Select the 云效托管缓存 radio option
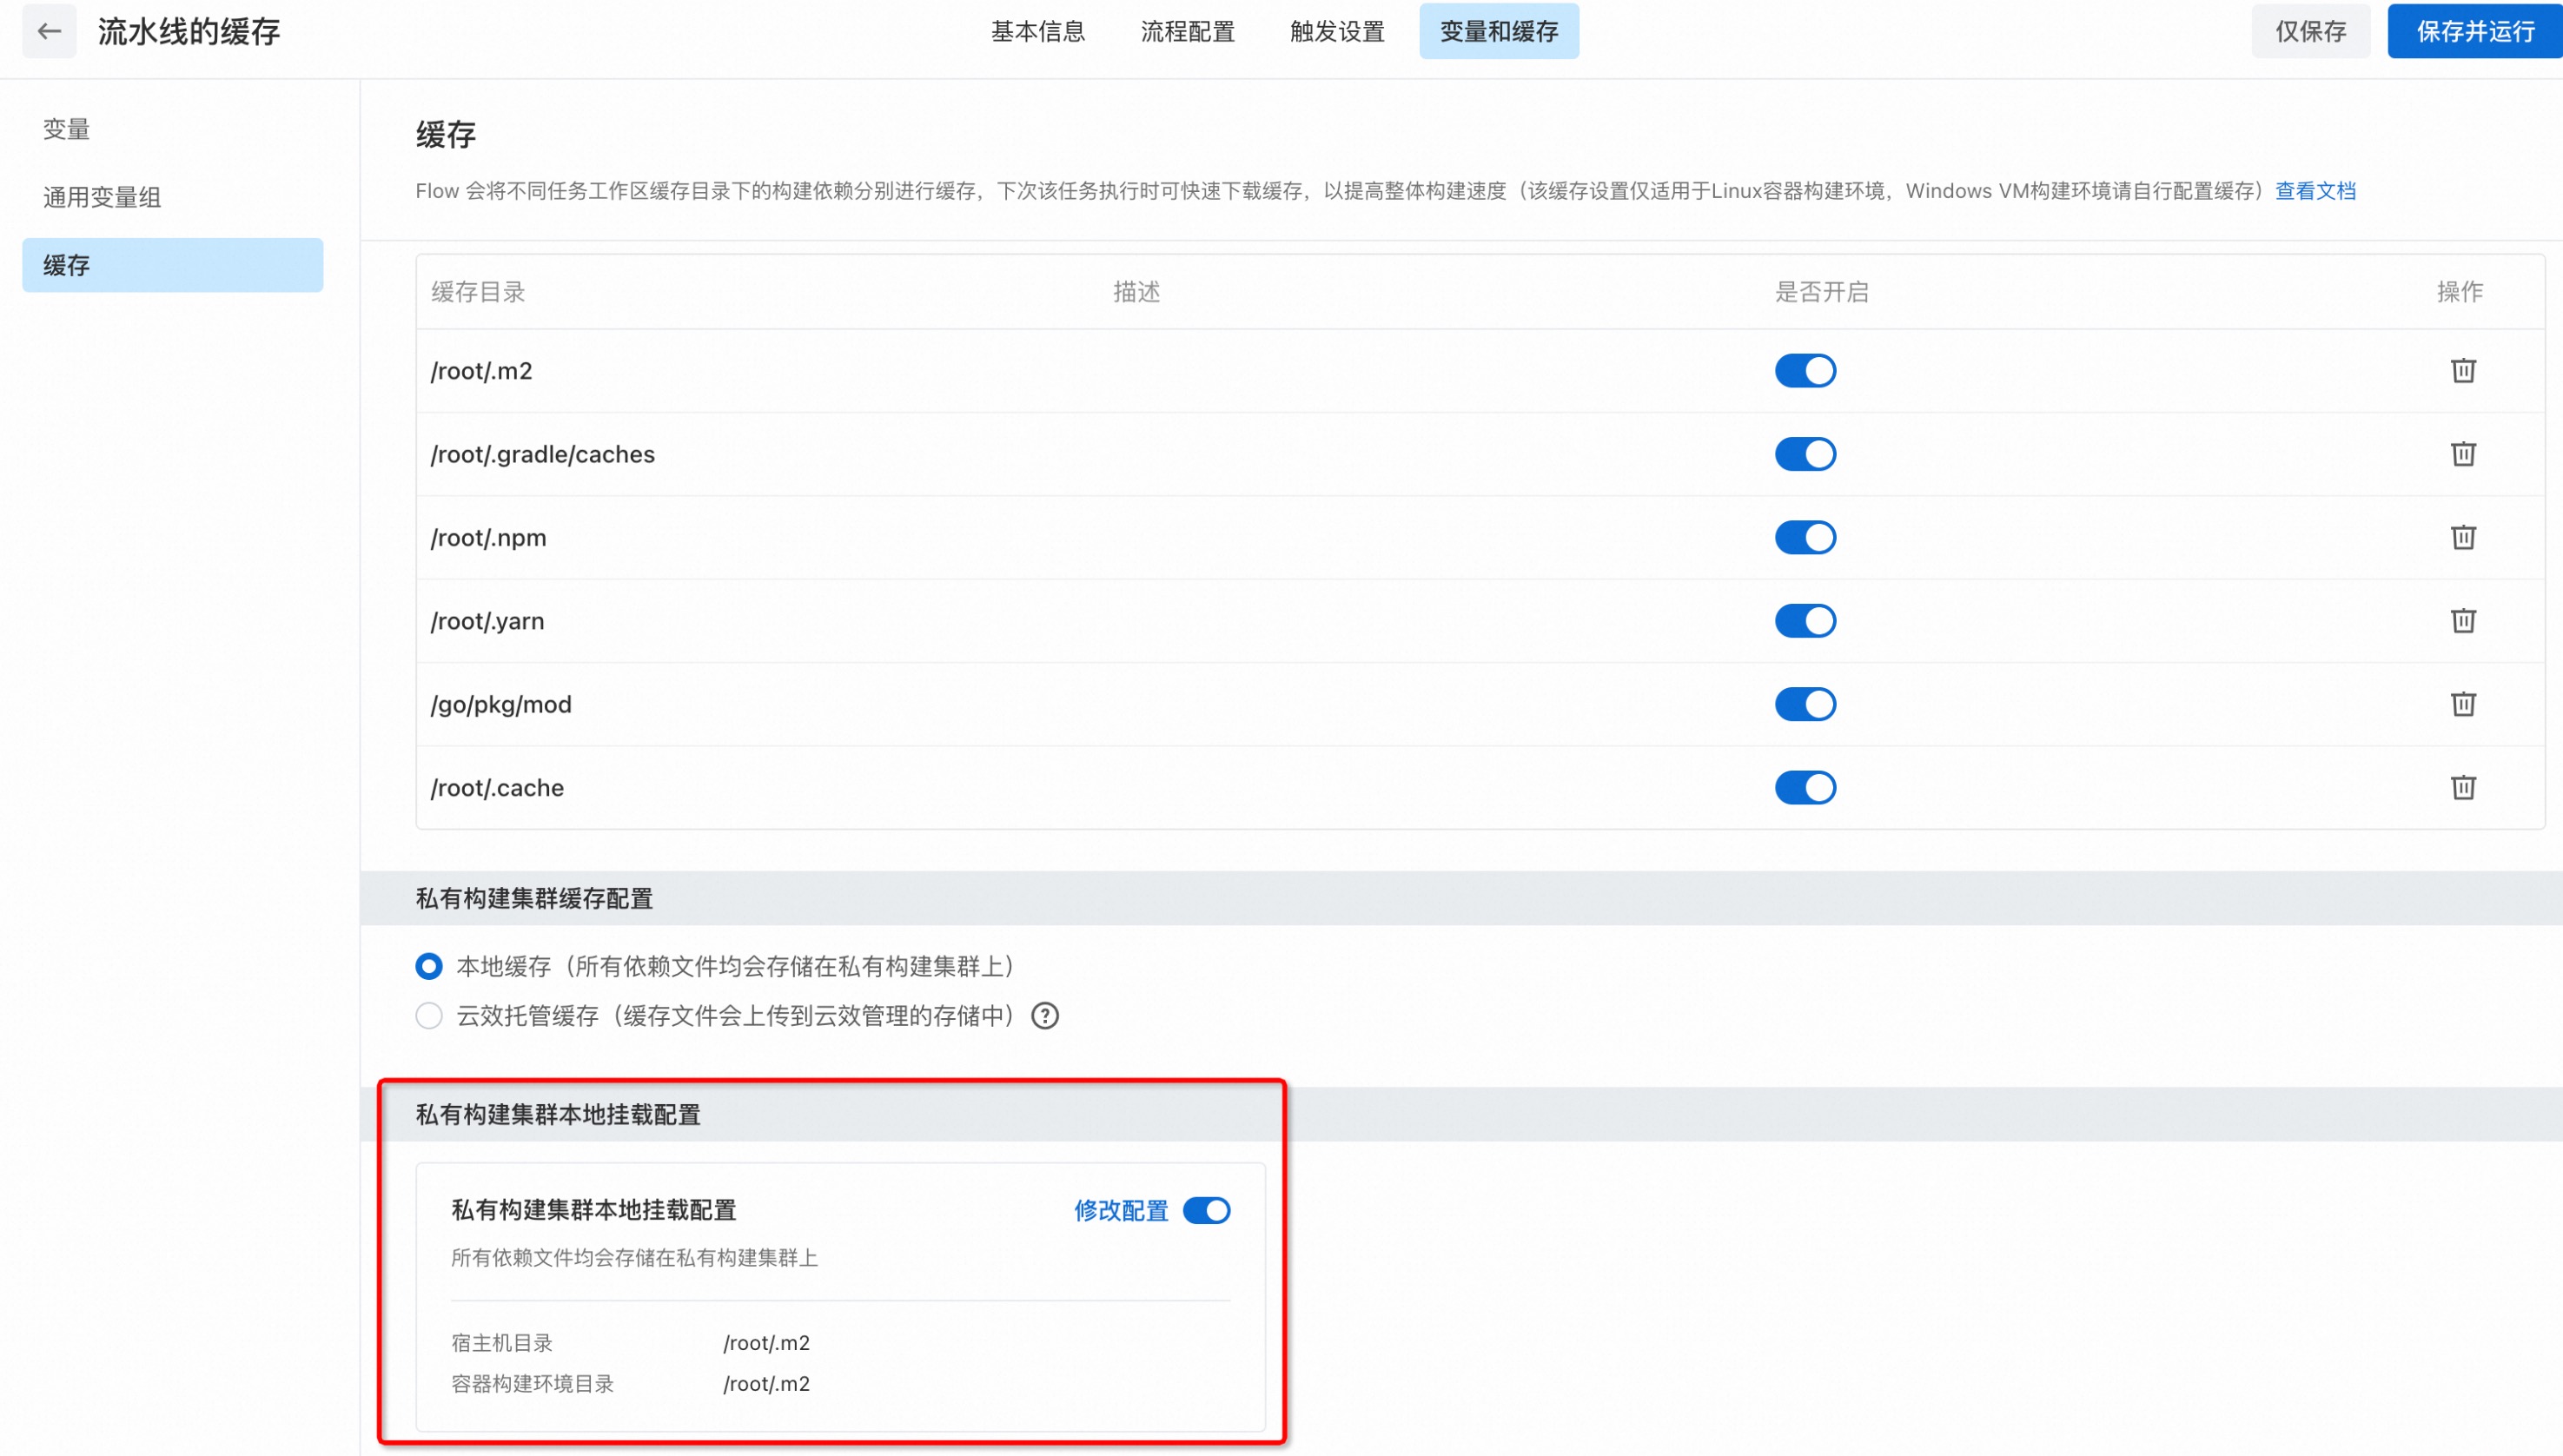The width and height of the screenshot is (2563, 1456). coord(429,1016)
